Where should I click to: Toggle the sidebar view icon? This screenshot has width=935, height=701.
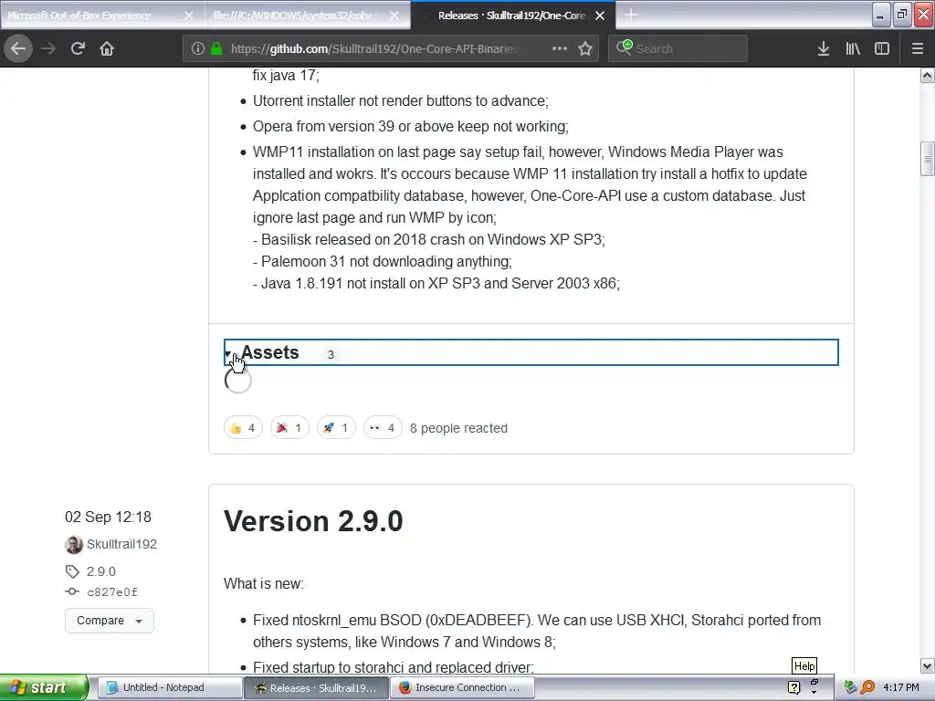882,48
